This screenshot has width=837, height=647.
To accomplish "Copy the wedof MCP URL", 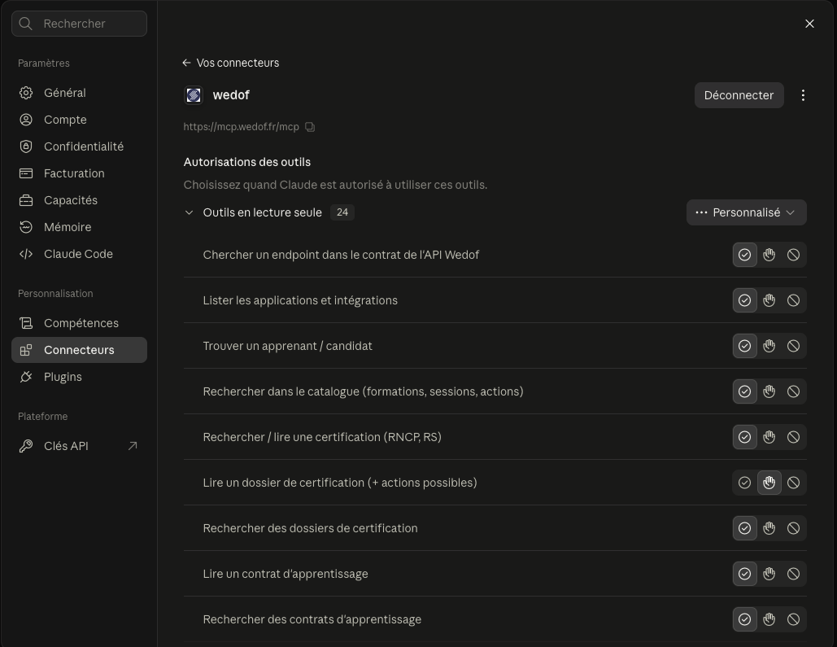I will coord(310,127).
